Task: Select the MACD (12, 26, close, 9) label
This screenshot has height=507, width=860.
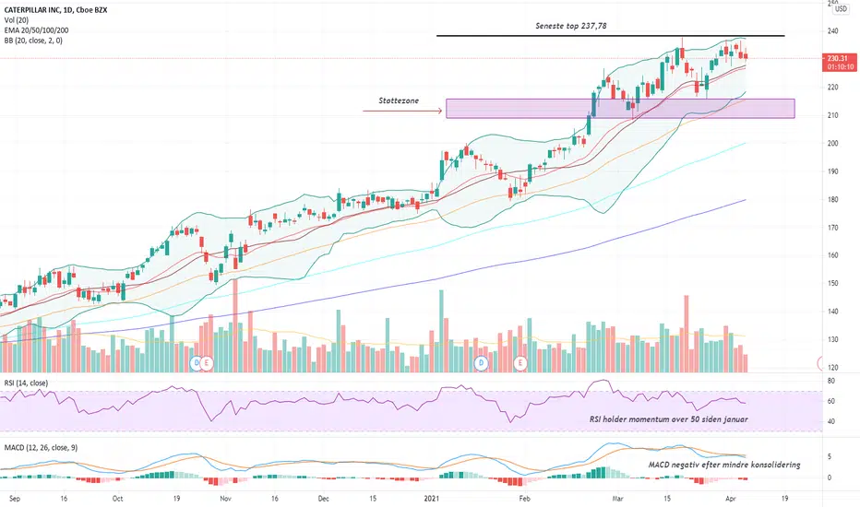Action: [42, 448]
